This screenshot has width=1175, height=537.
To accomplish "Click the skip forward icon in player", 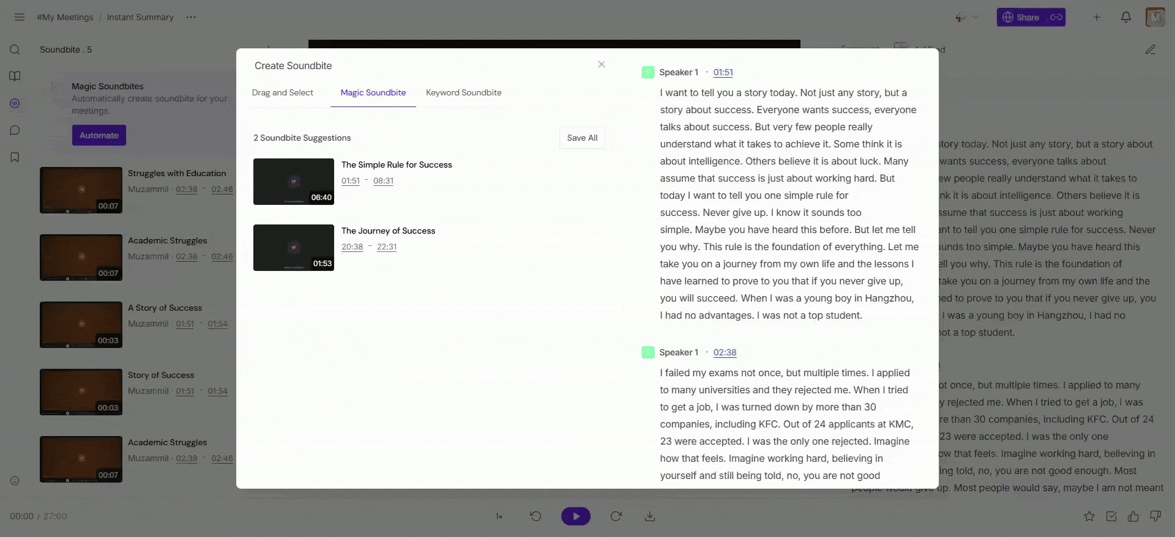I will [x=616, y=516].
